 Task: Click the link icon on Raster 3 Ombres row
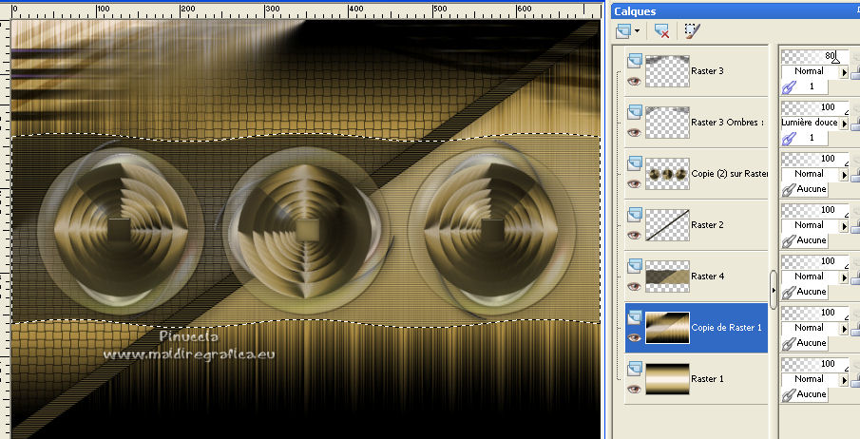(x=787, y=138)
